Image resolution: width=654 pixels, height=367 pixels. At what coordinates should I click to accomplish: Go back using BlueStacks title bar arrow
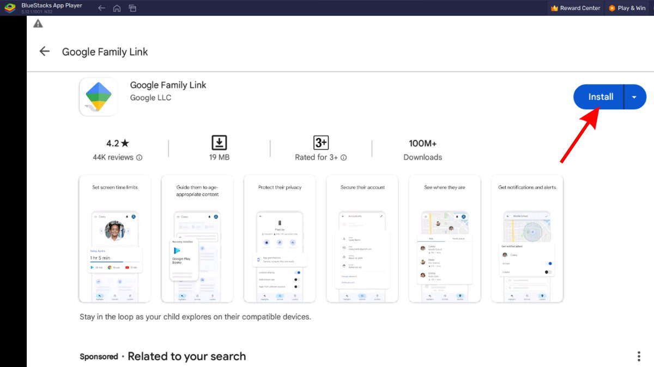pyautogui.click(x=101, y=8)
